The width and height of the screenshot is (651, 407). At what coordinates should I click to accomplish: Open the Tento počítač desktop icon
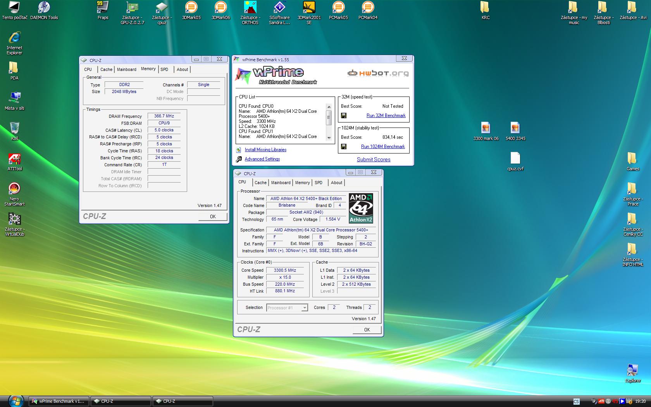tap(15, 10)
